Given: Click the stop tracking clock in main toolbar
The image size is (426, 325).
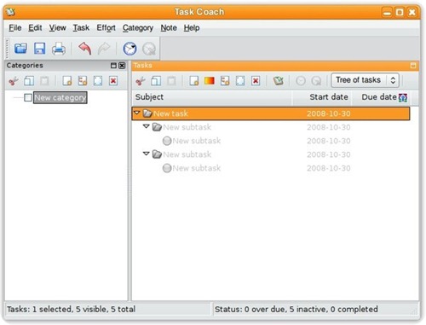Looking at the screenshot, I should (149, 49).
